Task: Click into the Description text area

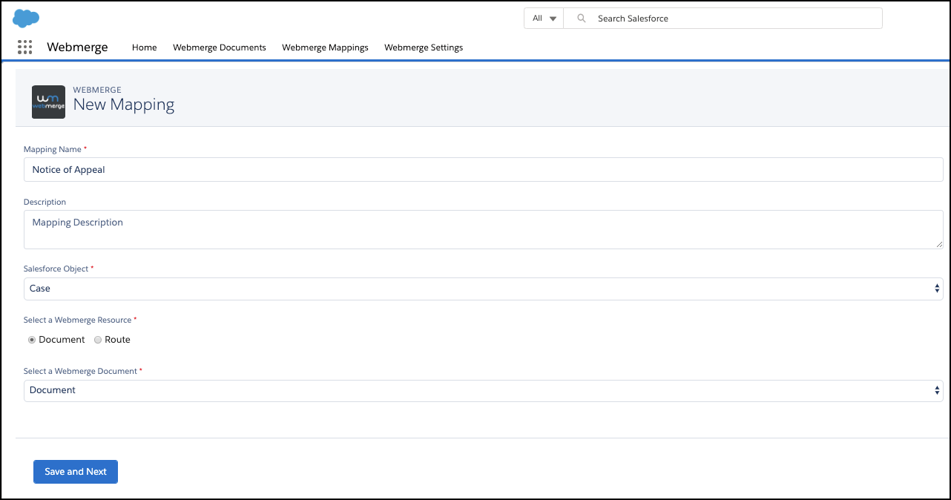Action: pos(483,229)
